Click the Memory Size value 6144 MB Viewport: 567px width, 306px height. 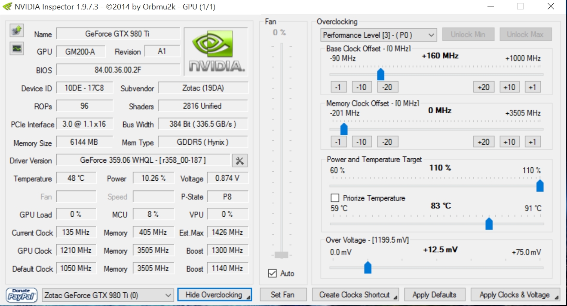pos(85,142)
